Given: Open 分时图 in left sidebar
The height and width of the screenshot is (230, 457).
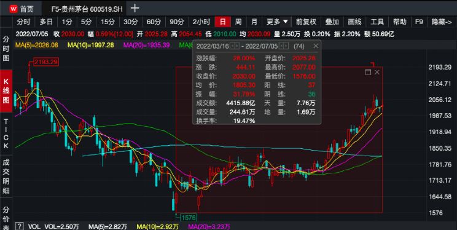Looking at the screenshot, I should click(x=6, y=49).
